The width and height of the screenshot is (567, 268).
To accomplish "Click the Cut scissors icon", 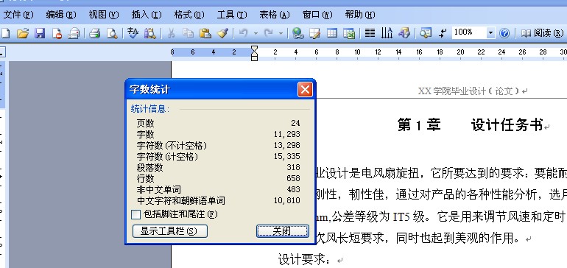I will 171,34.
